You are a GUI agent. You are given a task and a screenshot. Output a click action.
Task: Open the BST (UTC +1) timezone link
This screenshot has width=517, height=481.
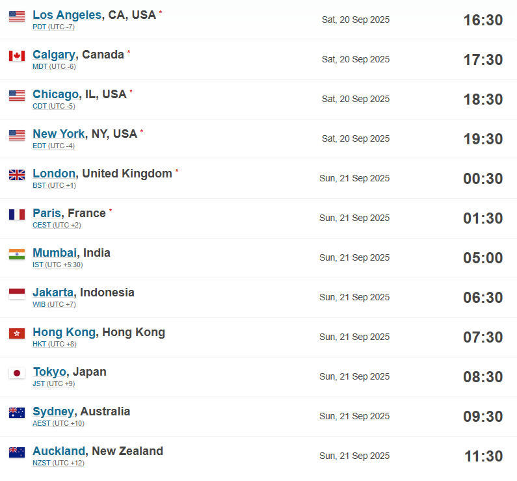pos(54,185)
